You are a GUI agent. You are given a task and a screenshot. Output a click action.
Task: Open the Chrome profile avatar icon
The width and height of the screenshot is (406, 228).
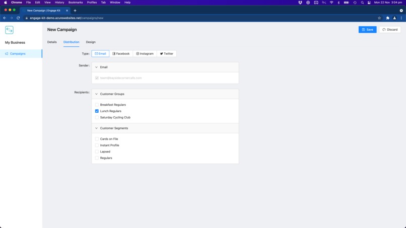coord(394,18)
